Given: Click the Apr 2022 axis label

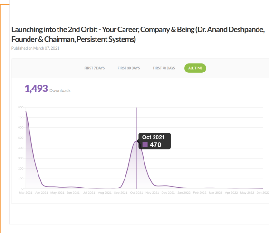Looking at the screenshot, I should coord(231,192).
